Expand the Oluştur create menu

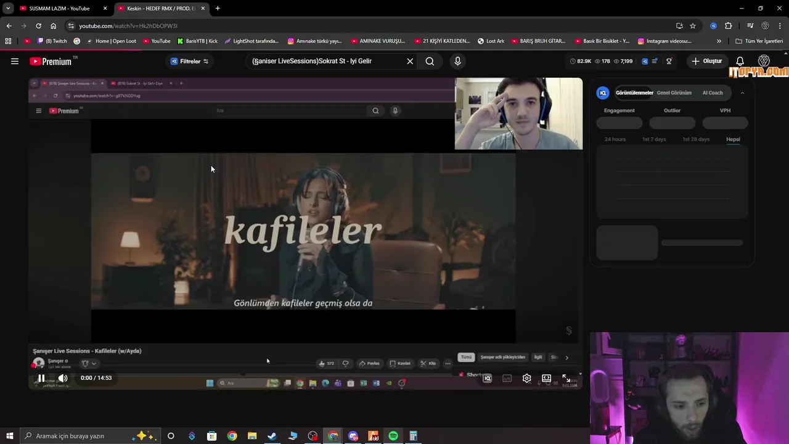pyautogui.click(x=706, y=61)
